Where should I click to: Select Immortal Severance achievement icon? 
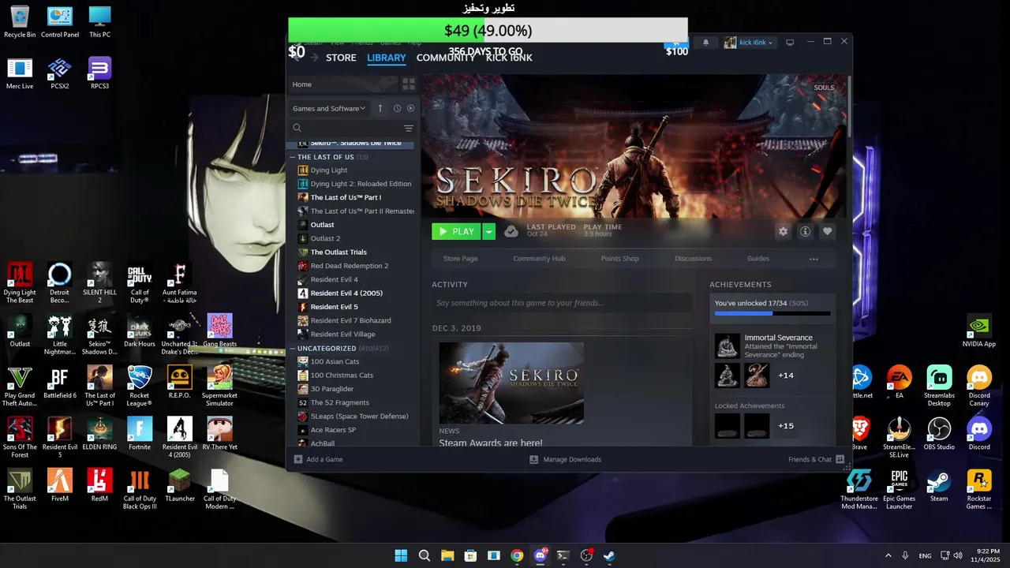tap(727, 346)
